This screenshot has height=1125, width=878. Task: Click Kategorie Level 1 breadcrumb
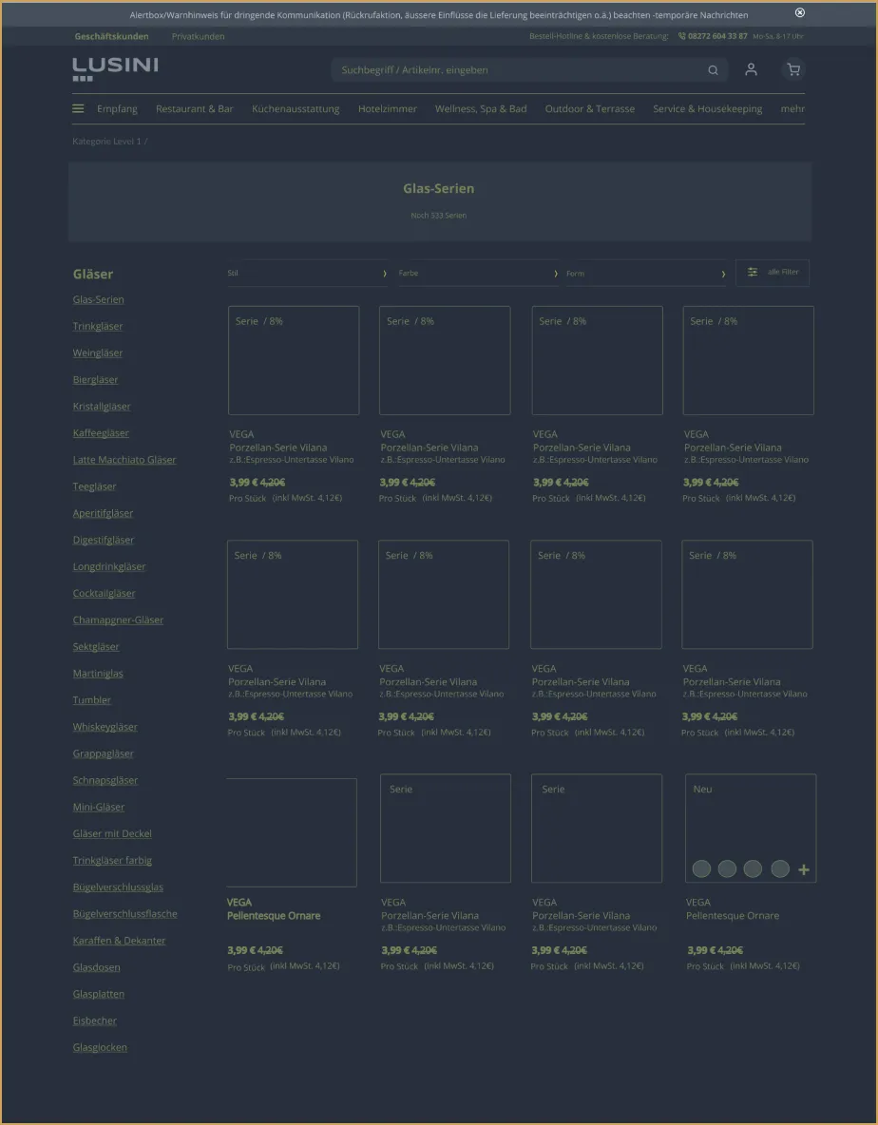coord(106,142)
